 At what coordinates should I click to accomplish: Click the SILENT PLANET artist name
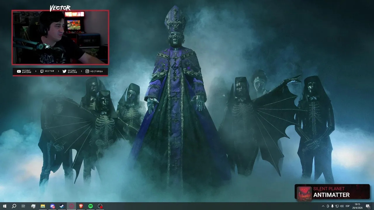(329, 189)
